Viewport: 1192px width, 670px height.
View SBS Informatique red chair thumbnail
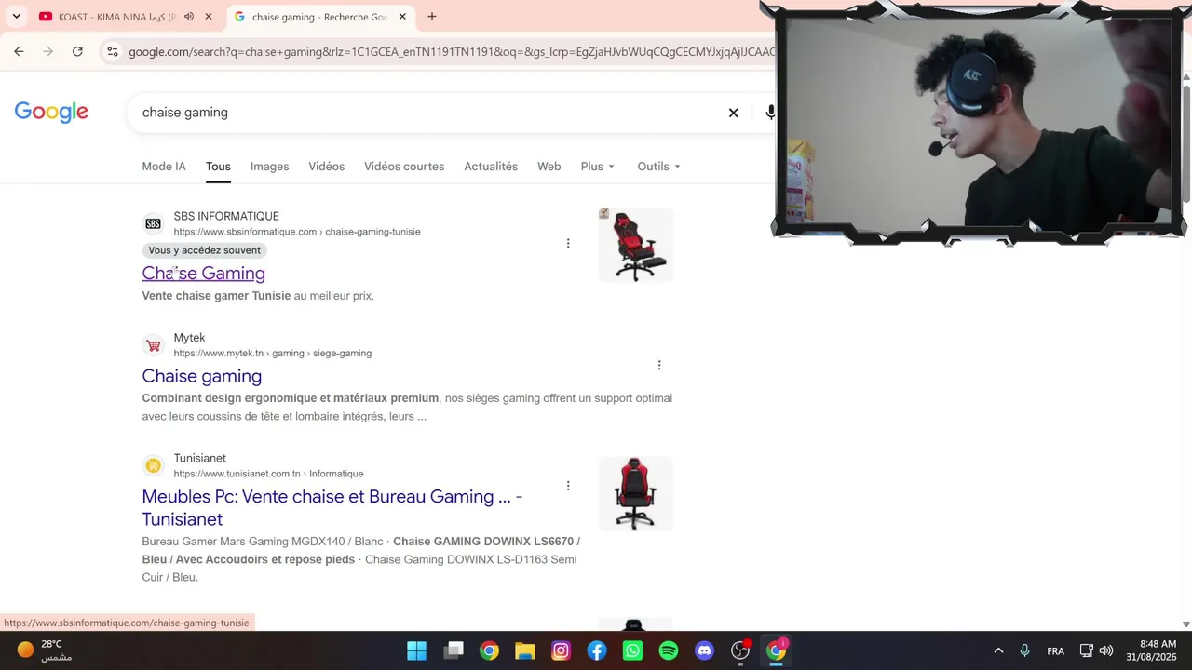pos(635,245)
